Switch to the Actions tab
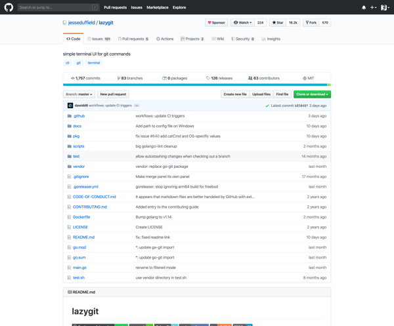Viewport: 394px width, 326px height. tap(165, 39)
